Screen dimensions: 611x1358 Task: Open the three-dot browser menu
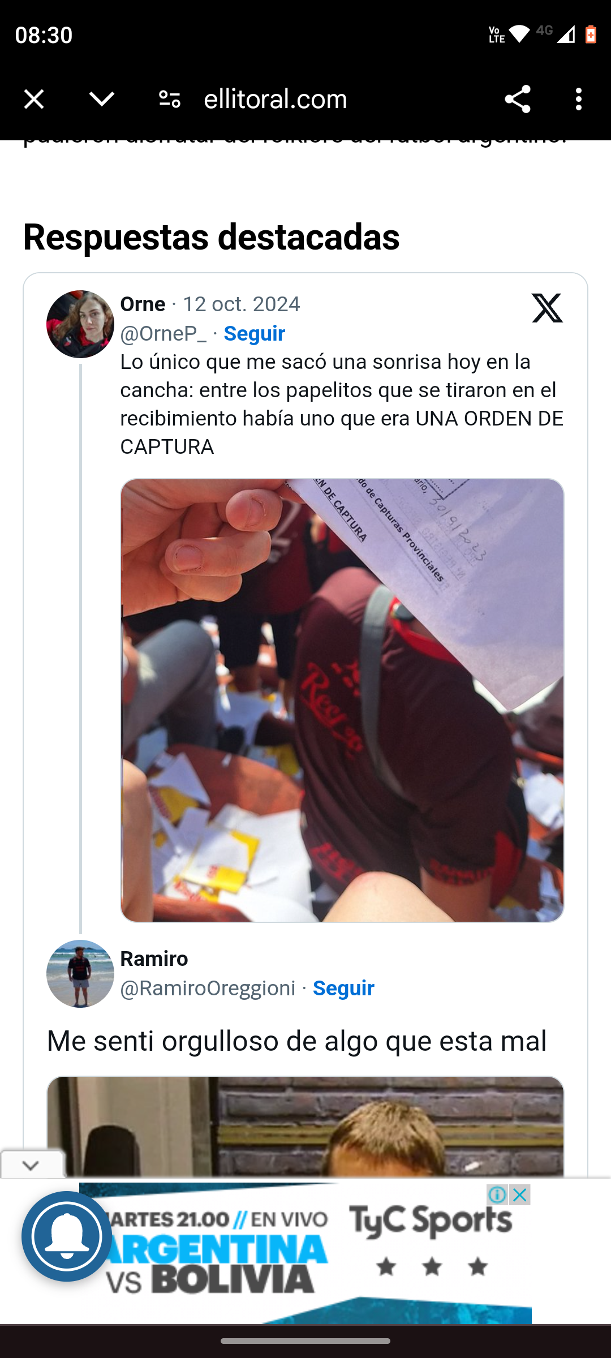(x=578, y=100)
